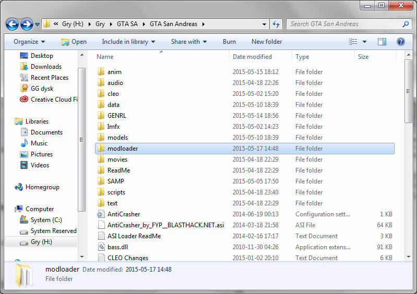The image size is (417, 294).
Task: Expand arrow after GTA San Andreas breadcrumb
Action: pyautogui.click(x=204, y=24)
